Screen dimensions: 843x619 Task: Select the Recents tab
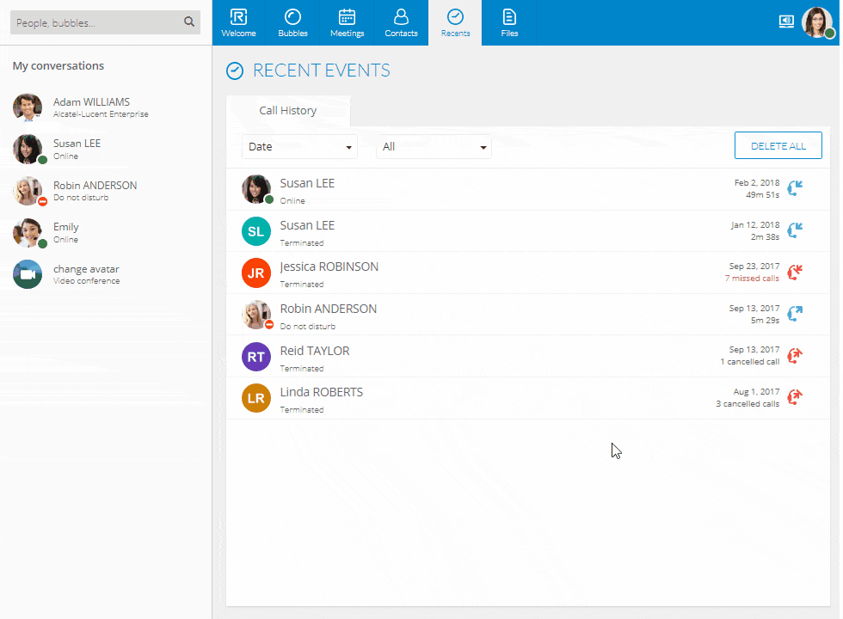click(x=455, y=22)
